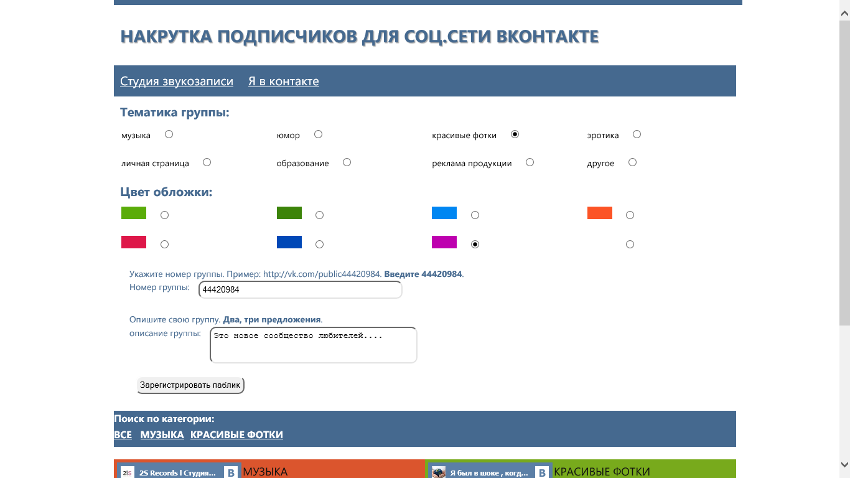Filter by 'КРАСИВЫЕ ФОТКИ' category link
This screenshot has height=478, width=850.
tap(236, 434)
